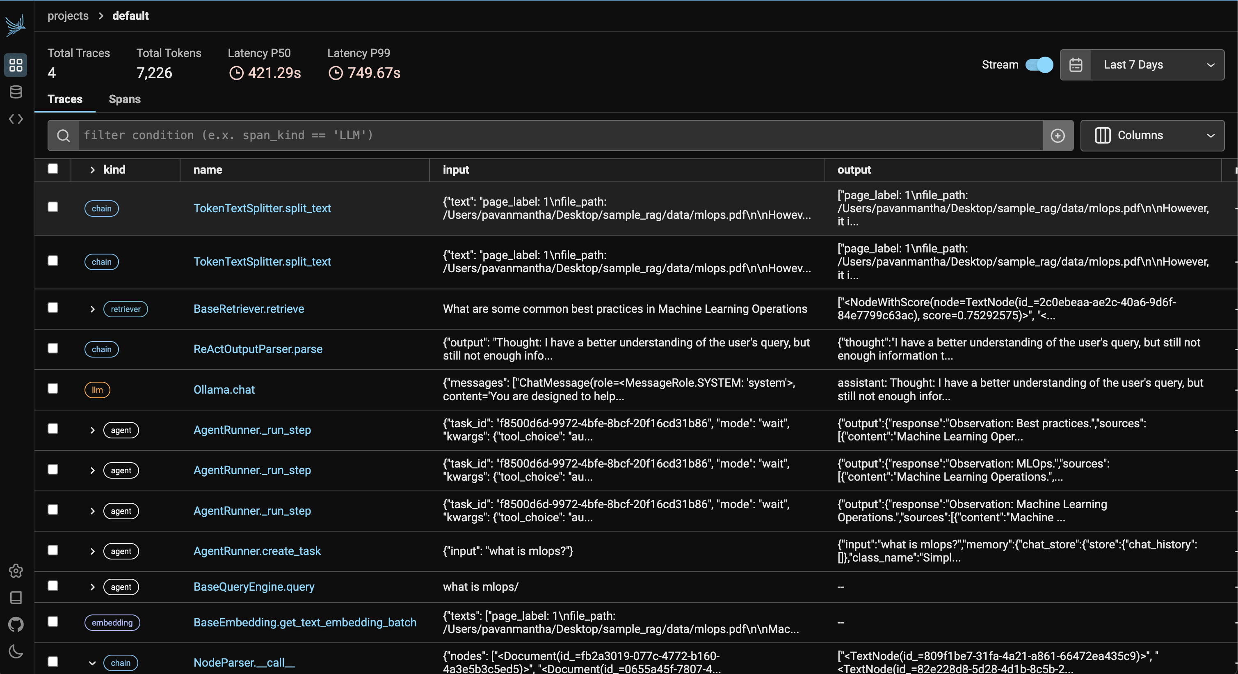Open the Columns dropdown
The image size is (1238, 674).
click(x=1152, y=135)
